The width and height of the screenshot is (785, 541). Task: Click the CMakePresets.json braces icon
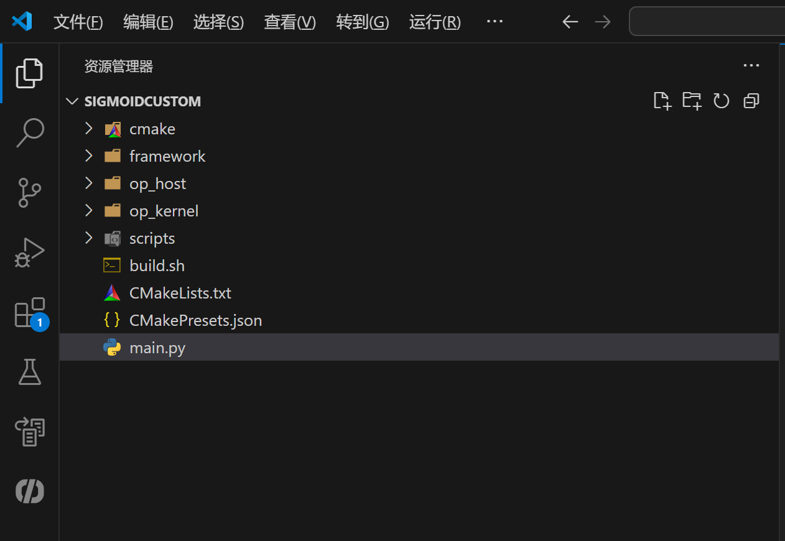coord(112,320)
